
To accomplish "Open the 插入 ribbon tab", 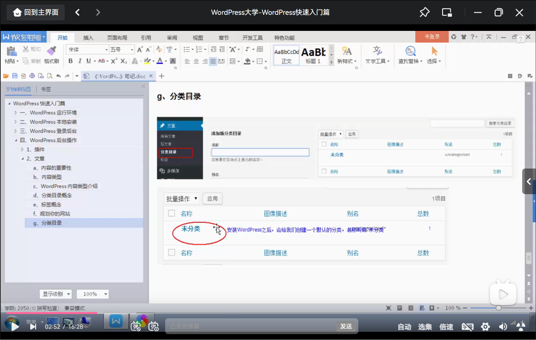I will [x=88, y=38].
